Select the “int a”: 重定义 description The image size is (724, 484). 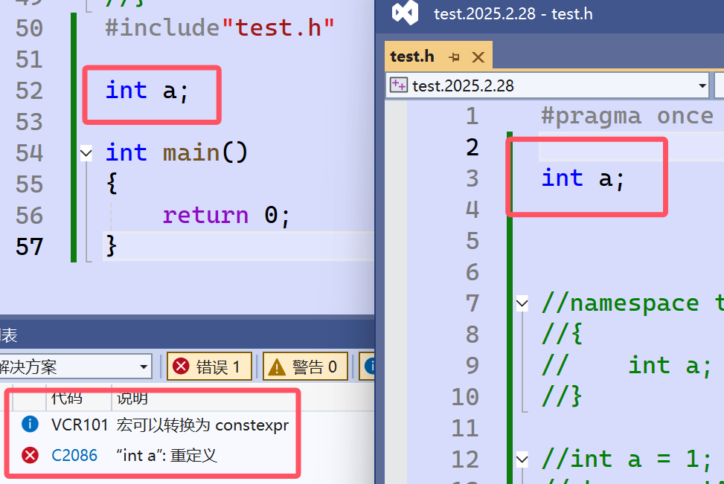pyautogui.click(x=166, y=456)
